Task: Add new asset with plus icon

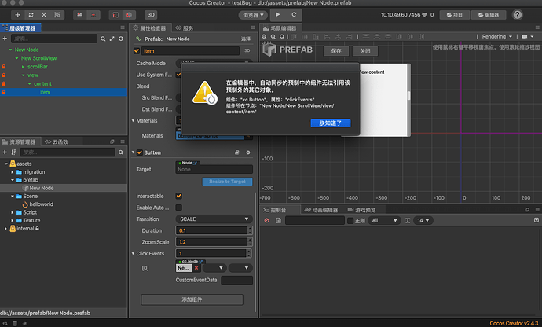Action: [5, 152]
